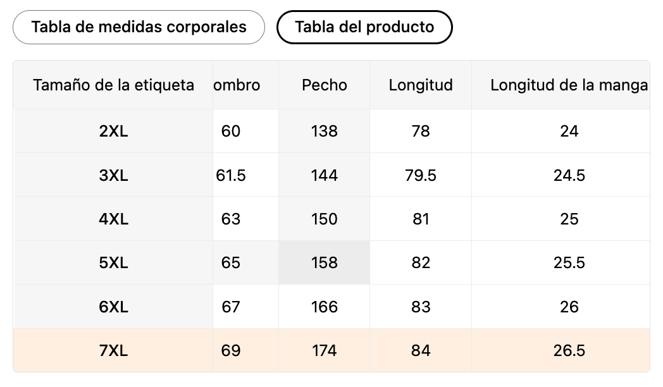
Task: Select the highlighted 7XL size row label
Action: [x=114, y=351]
